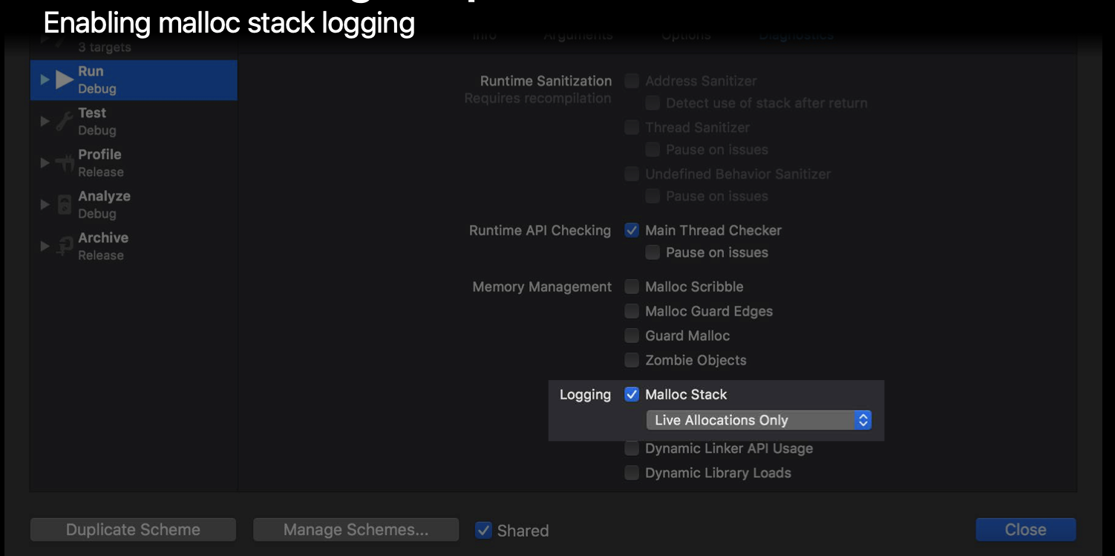Image resolution: width=1115 pixels, height=556 pixels.
Task: Enable Guard Malloc checkbox
Action: pos(632,336)
